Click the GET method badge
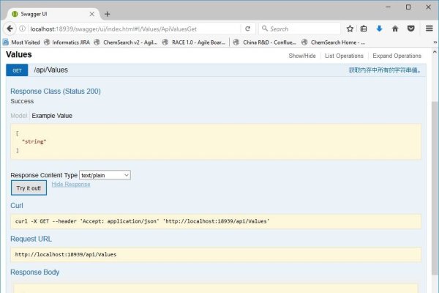The width and height of the screenshot is (439, 293). [17, 70]
